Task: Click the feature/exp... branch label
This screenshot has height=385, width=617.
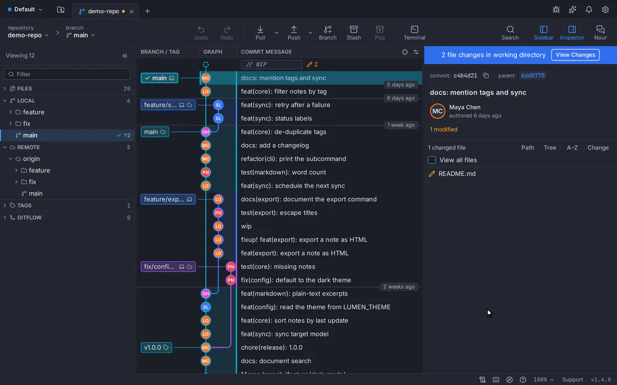Action: click(x=168, y=199)
